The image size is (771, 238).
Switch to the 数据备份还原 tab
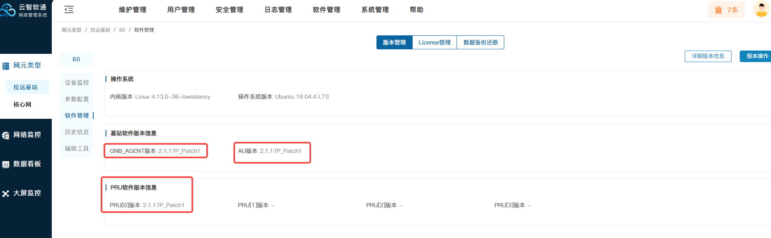point(480,42)
